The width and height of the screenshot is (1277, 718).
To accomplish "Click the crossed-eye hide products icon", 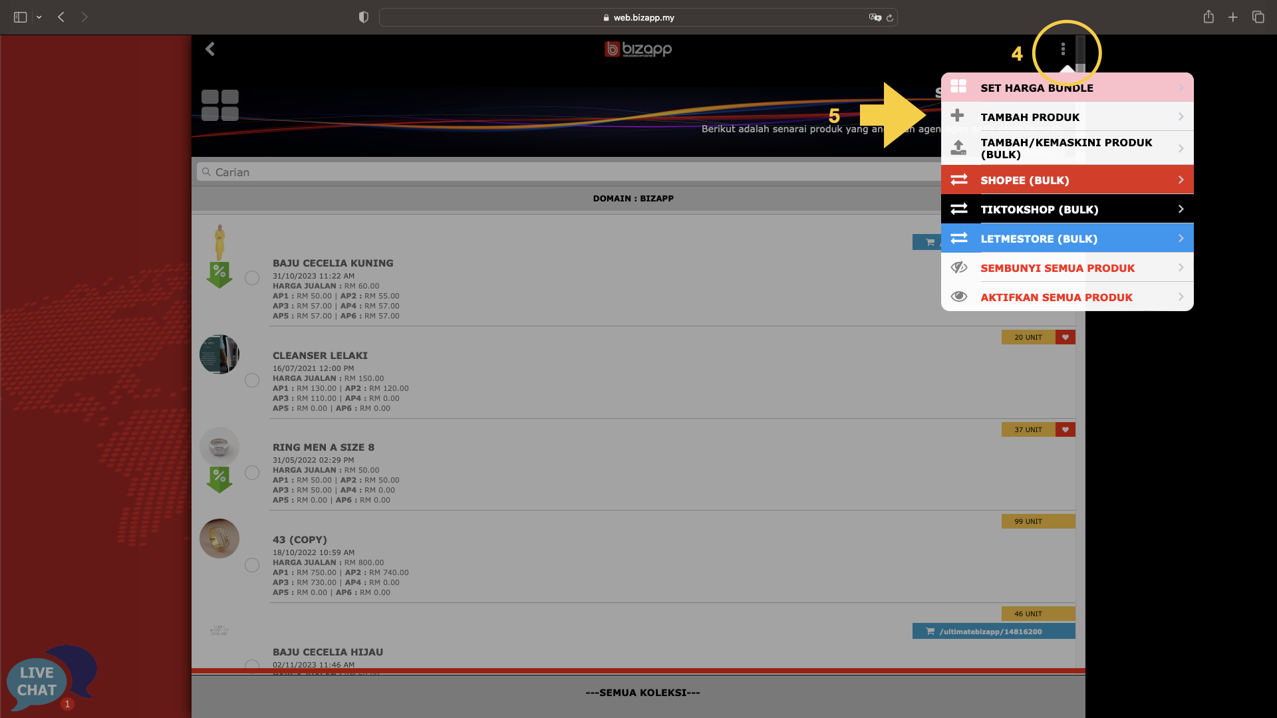I will click(959, 267).
